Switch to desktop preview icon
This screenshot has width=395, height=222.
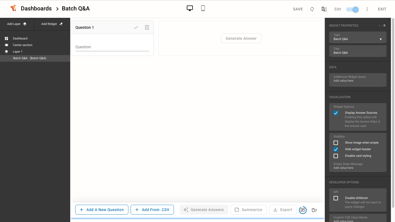190,8
